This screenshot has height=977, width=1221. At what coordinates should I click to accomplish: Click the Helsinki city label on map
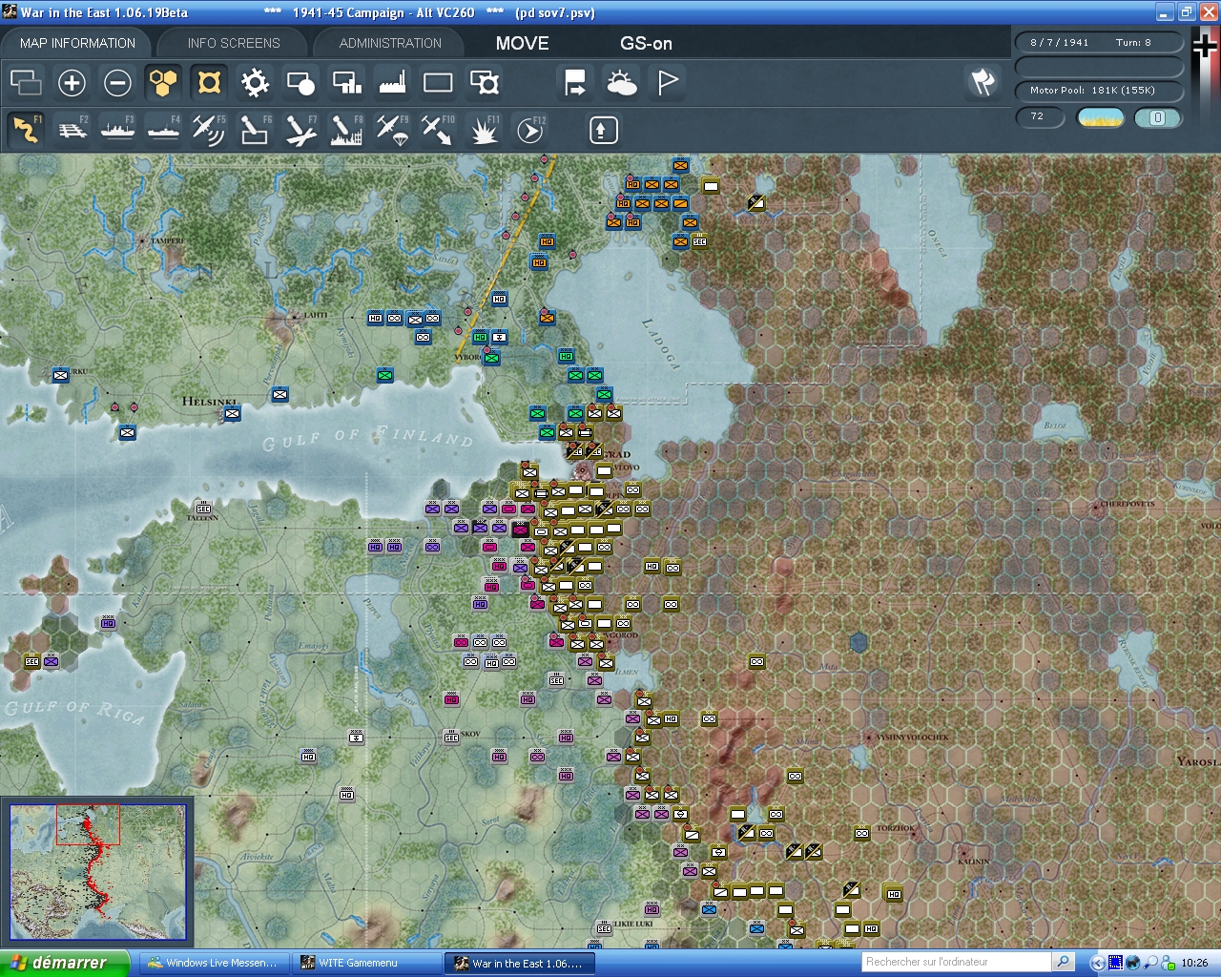(209, 402)
